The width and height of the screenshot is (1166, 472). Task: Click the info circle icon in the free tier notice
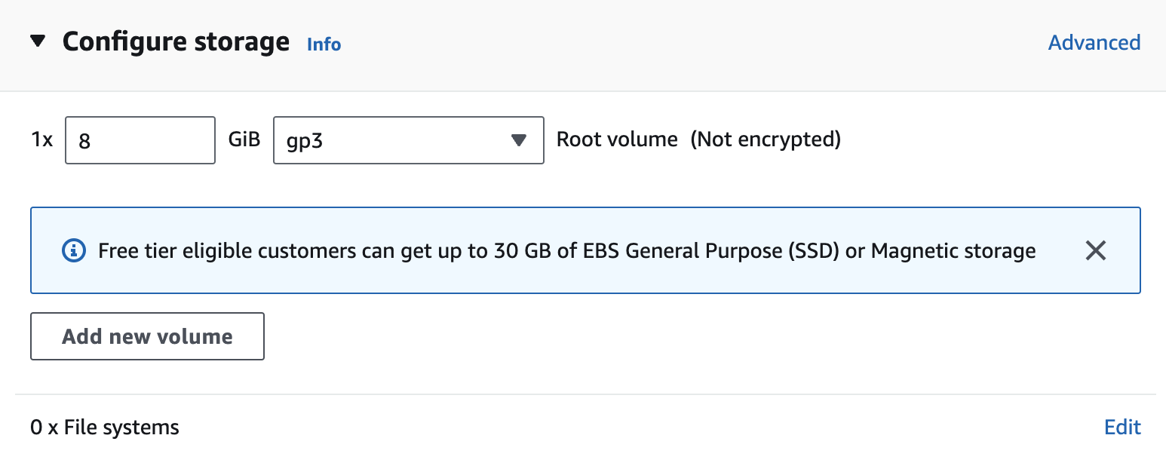[x=73, y=250]
